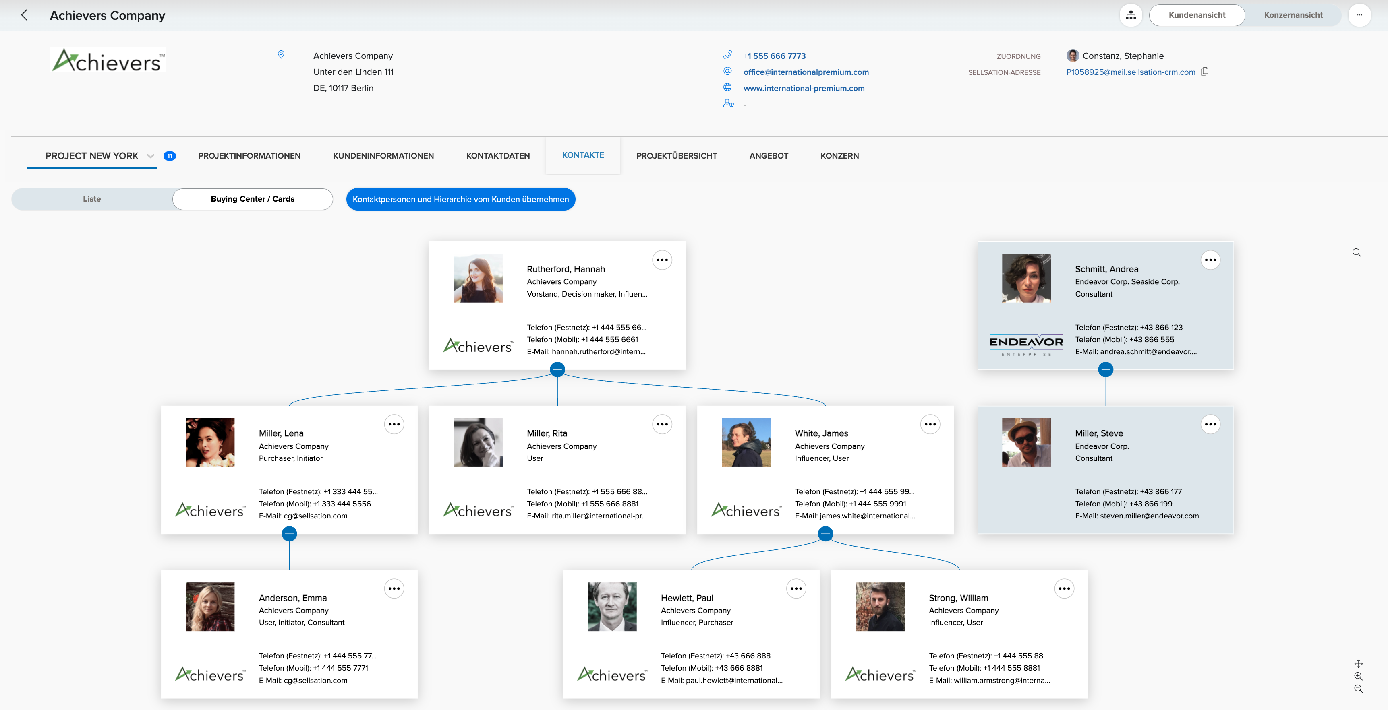Click the P1058925 Sellsation mail address
The image size is (1388, 710).
1131,72
